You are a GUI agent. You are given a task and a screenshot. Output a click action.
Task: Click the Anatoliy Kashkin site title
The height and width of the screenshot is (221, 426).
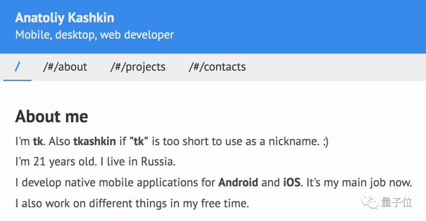pyautogui.click(x=65, y=18)
